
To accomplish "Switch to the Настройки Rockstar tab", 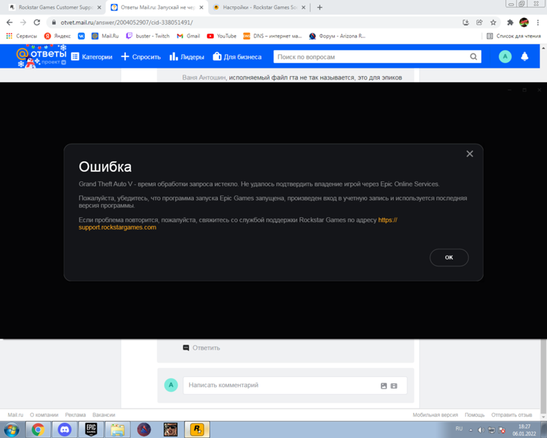I will (x=256, y=7).
